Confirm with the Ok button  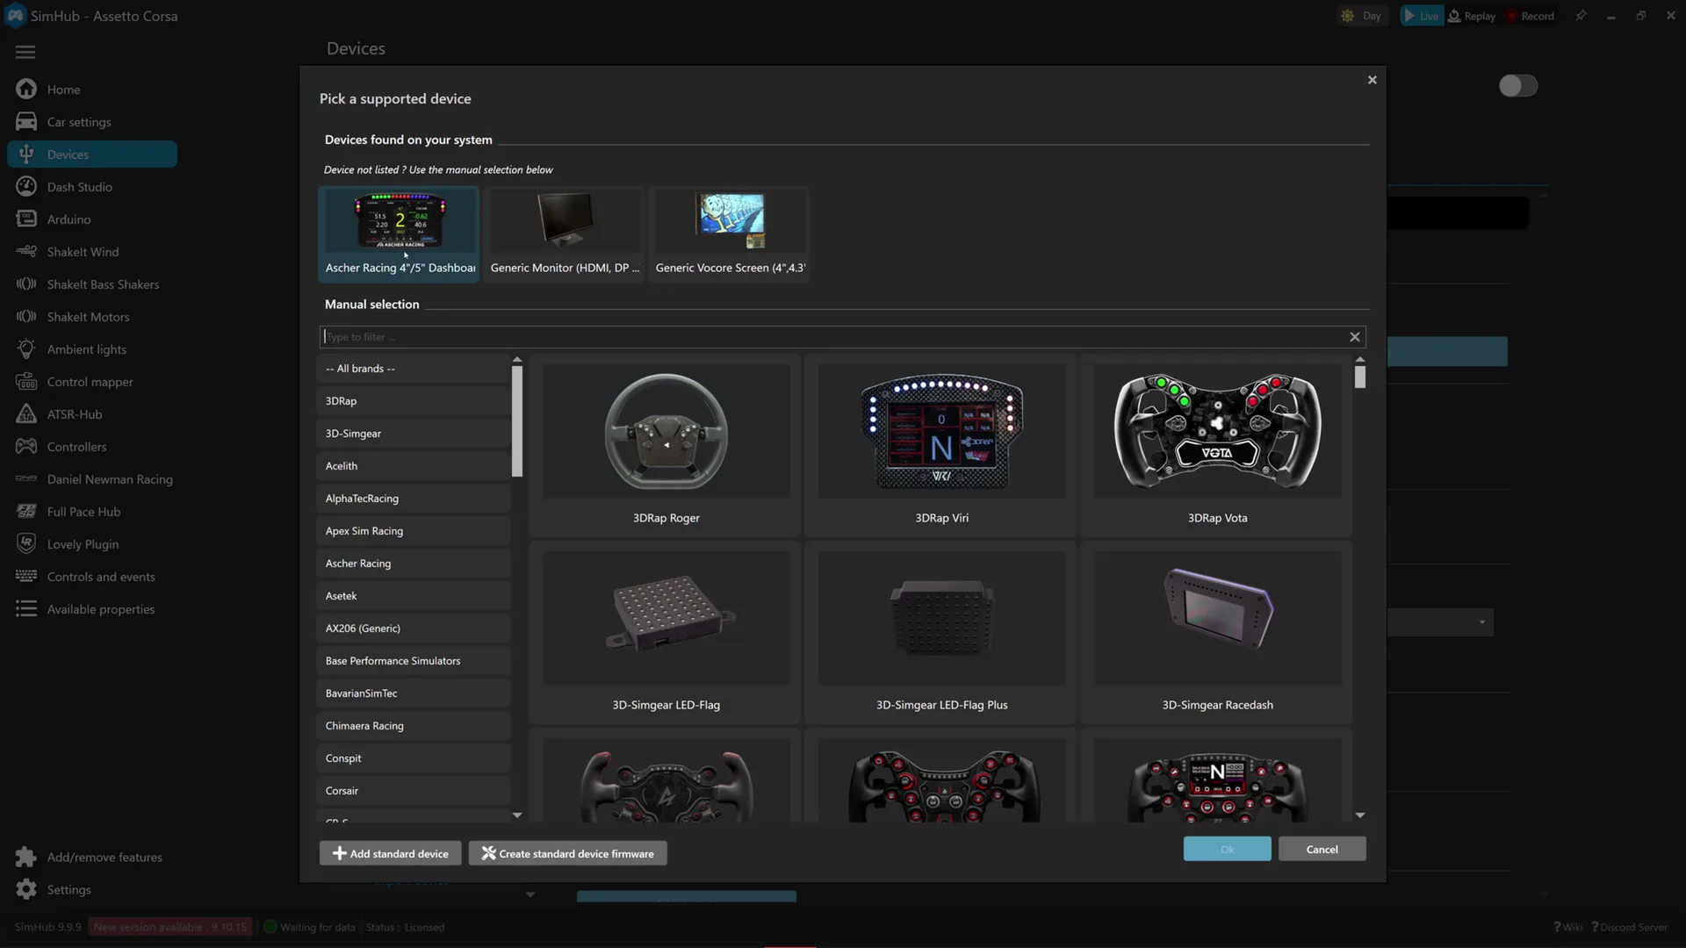click(1227, 849)
